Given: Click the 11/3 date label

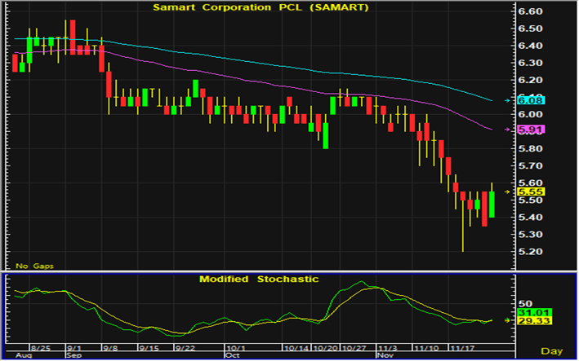Looking at the screenshot, I should [388, 348].
